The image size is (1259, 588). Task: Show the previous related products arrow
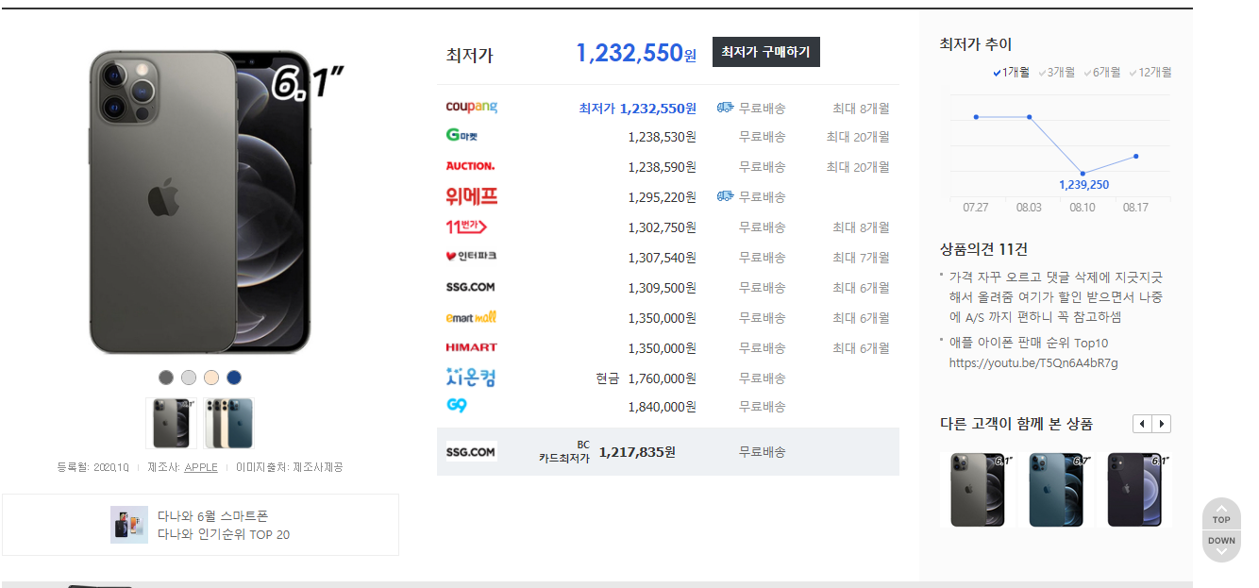[x=1143, y=424]
